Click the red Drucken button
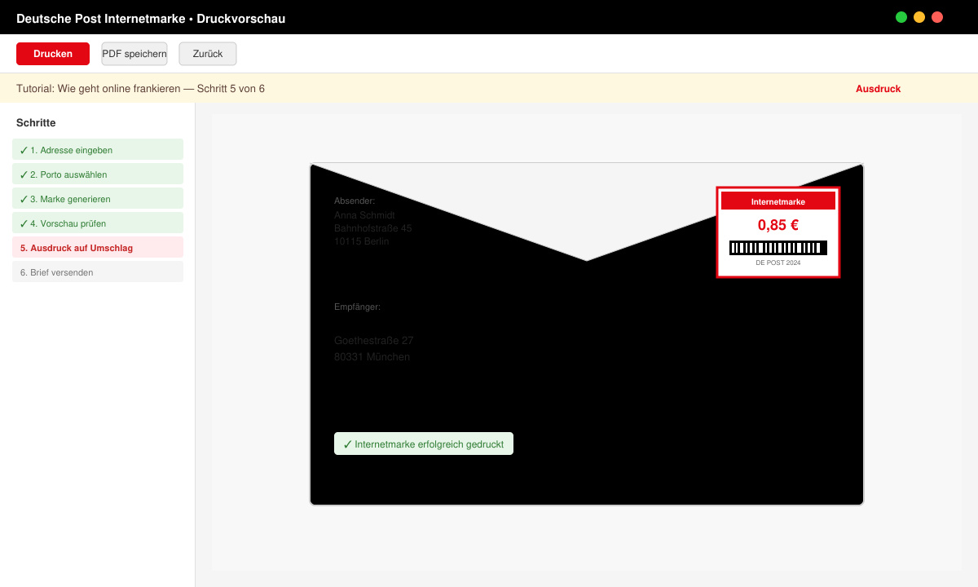The height and width of the screenshot is (587, 978). (x=53, y=54)
